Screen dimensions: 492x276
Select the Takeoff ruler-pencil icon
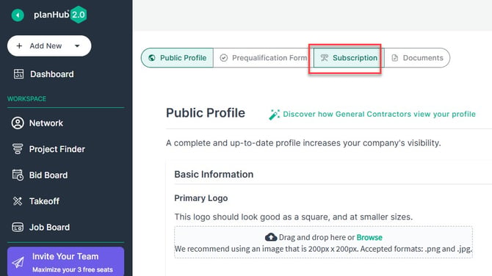18,201
